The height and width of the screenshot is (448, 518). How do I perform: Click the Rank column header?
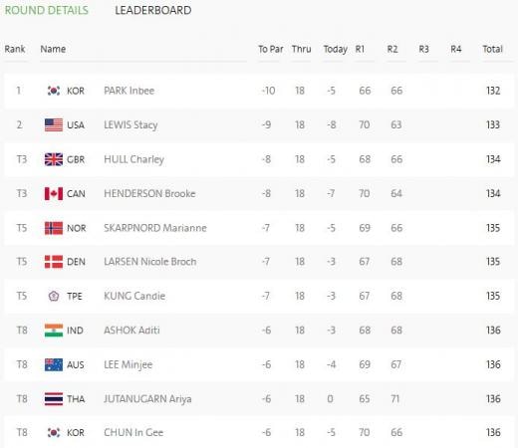pyautogui.click(x=15, y=49)
